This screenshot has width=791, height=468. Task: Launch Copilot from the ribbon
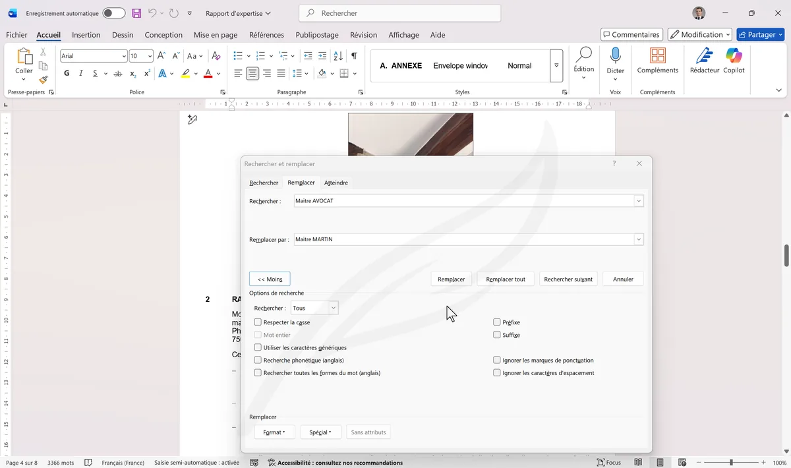[x=734, y=63]
